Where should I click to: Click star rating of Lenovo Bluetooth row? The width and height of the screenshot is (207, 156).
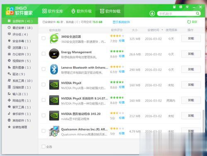(117, 67)
